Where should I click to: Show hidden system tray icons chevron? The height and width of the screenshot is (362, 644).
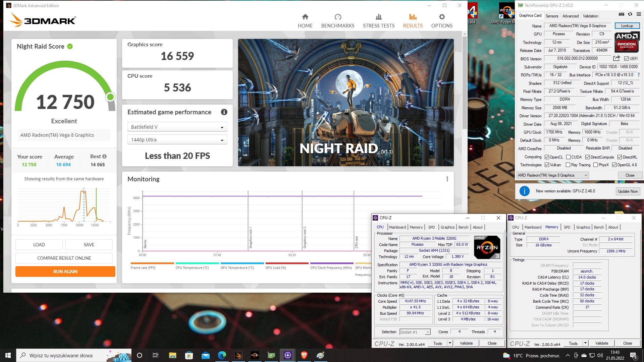(568, 355)
